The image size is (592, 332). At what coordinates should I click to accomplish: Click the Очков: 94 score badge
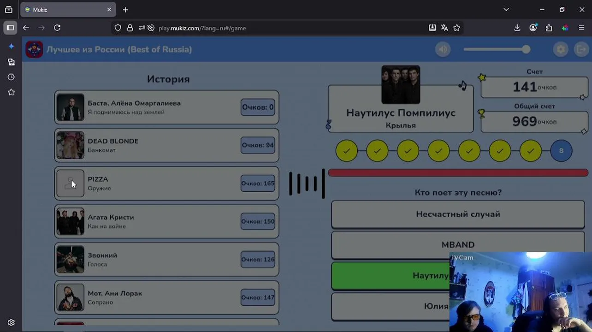258,145
